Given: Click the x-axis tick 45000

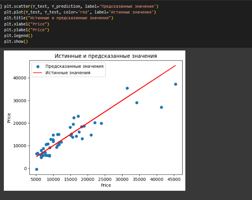Looking at the screenshot, I should pos(174,180).
